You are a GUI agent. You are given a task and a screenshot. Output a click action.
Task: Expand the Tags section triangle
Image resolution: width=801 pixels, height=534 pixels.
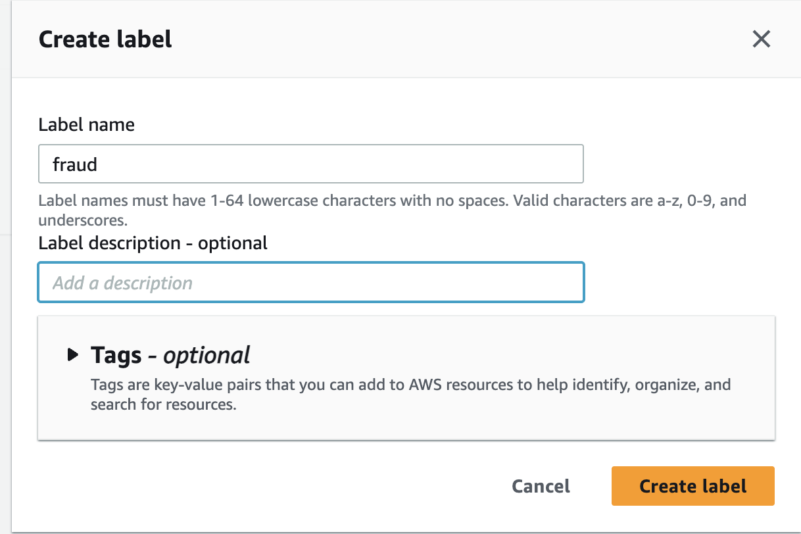coord(72,355)
